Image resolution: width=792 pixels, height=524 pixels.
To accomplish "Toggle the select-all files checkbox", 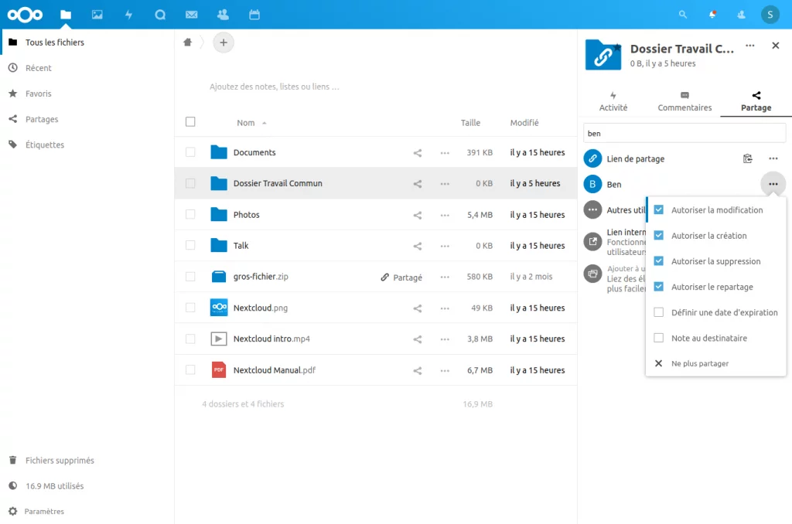I will pyautogui.click(x=190, y=121).
